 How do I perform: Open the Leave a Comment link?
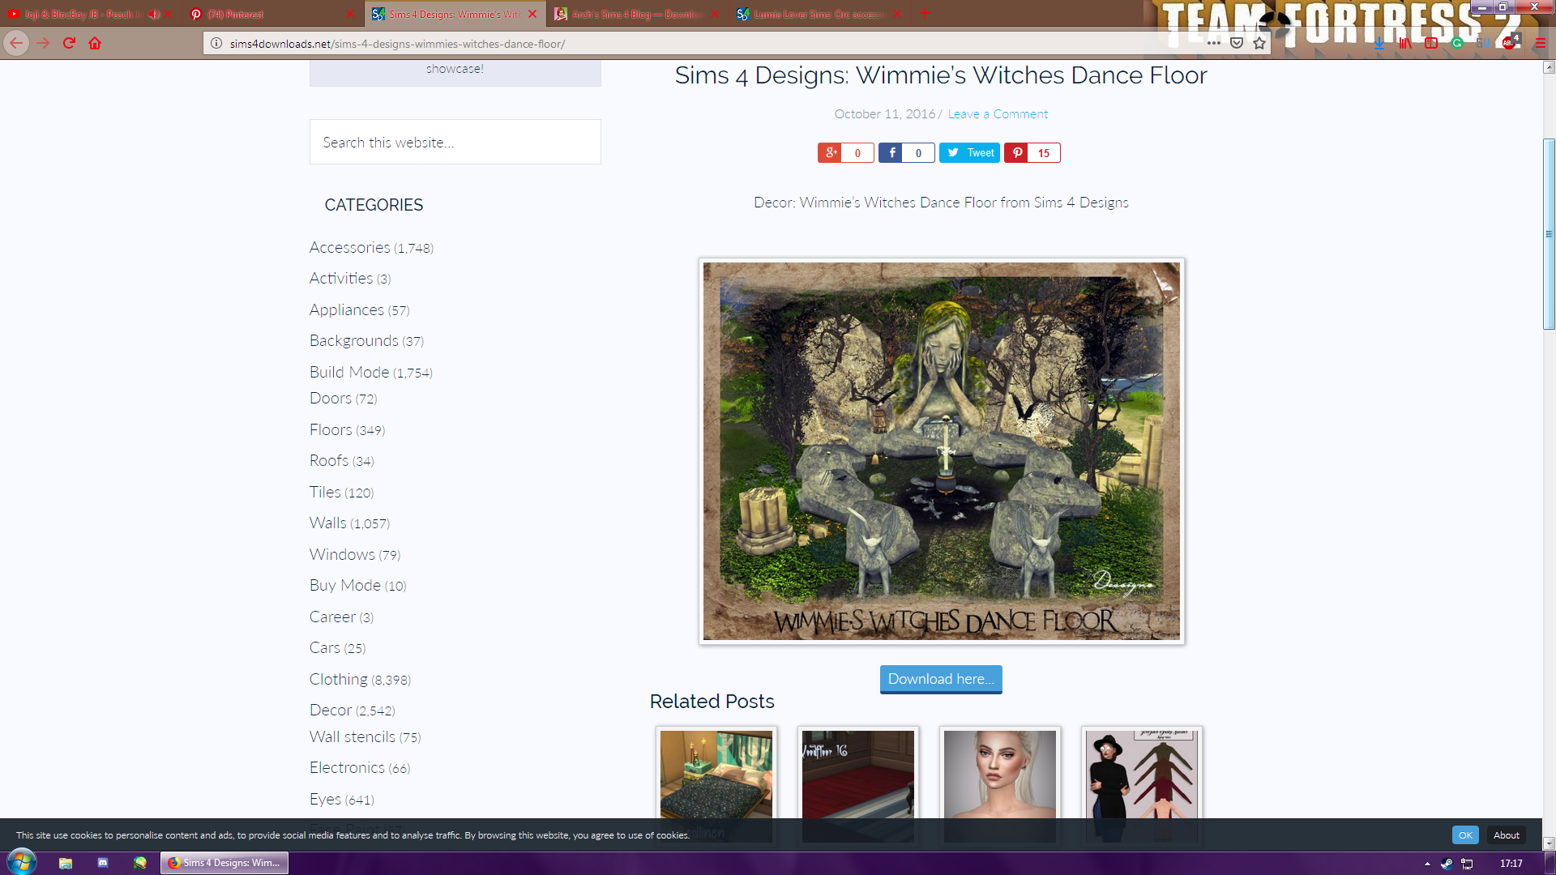998,114
